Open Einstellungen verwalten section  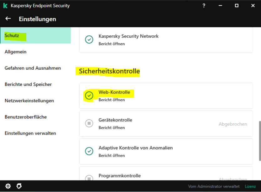coord(30,133)
